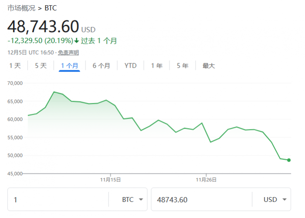
Task: Switch to the 5 年 range tab
Action: (x=183, y=66)
